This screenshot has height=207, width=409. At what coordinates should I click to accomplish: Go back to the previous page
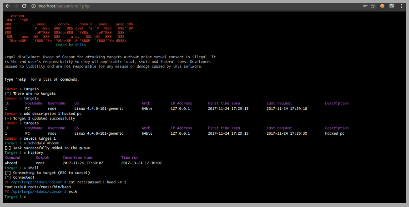(x=7, y=6)
